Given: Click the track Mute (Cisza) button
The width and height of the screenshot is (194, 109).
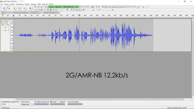Looking at the screenshot, I should coord(3,25).
